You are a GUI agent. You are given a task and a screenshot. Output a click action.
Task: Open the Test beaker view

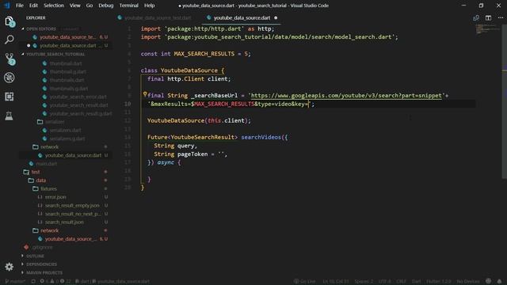click(x=10, y=116)
